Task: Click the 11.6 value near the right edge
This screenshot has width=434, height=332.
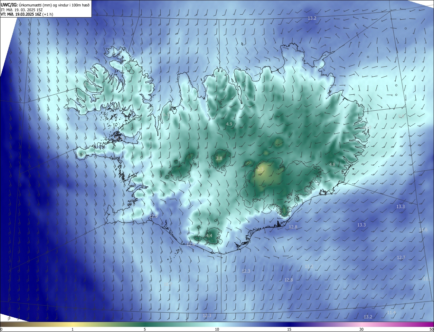Action: point(423,230)
